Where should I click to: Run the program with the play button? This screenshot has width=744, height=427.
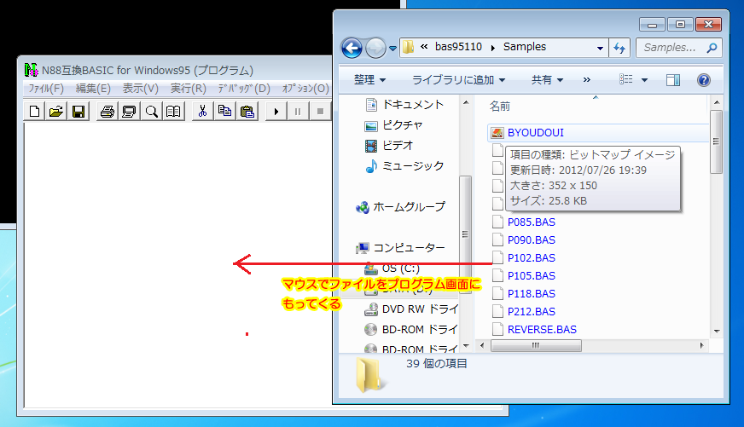pos(276,112)
